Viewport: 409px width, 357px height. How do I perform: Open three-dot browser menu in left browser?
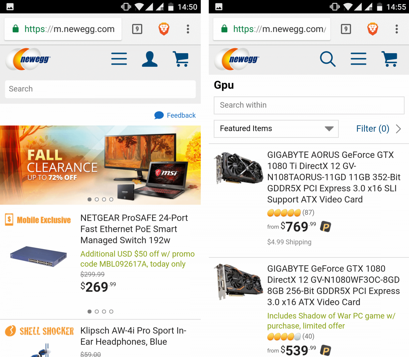[x=188, y=29]
